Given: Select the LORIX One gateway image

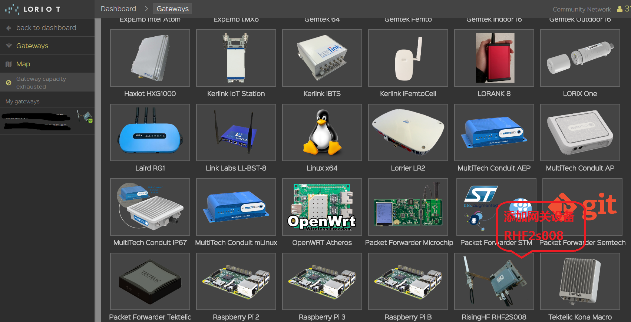Looking at the screenshot, I should 580,58.
